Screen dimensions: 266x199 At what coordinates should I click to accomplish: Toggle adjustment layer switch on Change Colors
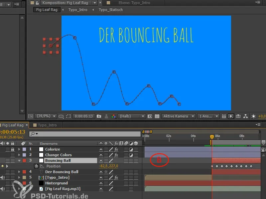point(131,155)
